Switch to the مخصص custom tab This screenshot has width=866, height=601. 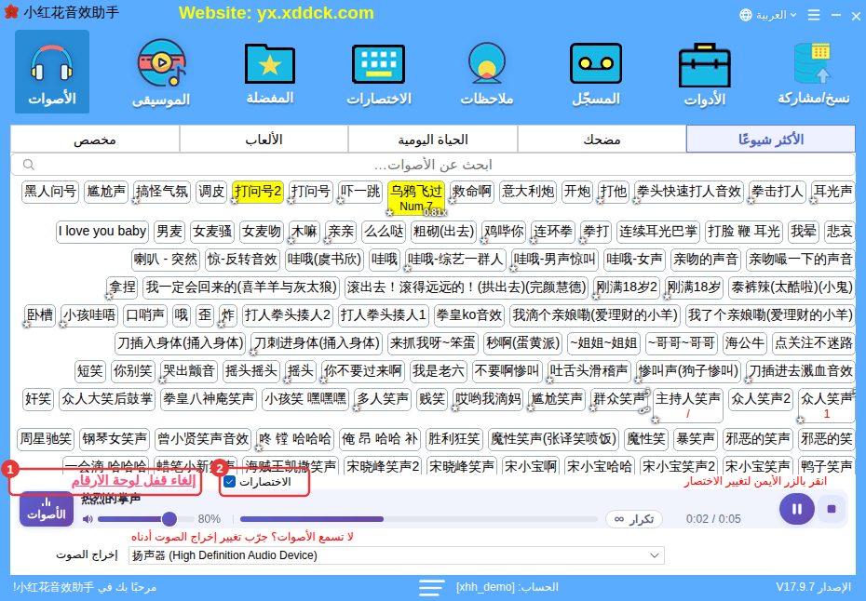click(x=94, y=139)
